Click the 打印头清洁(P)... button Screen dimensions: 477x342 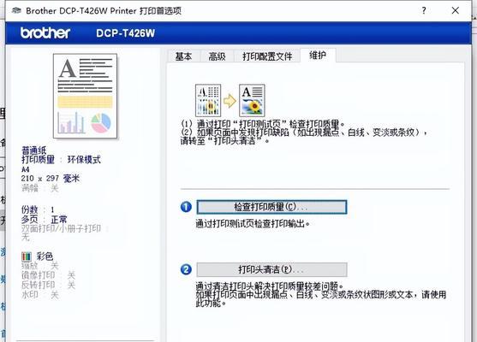(x=271, y=269)
